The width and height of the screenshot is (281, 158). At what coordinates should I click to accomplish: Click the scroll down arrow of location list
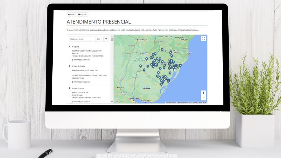click(x=112, y=102)
